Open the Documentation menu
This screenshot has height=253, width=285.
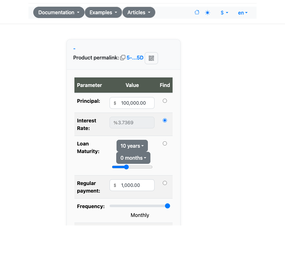click(59, 12)
